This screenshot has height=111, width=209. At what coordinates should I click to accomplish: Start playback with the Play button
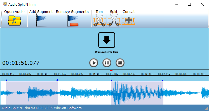(94, 63)
